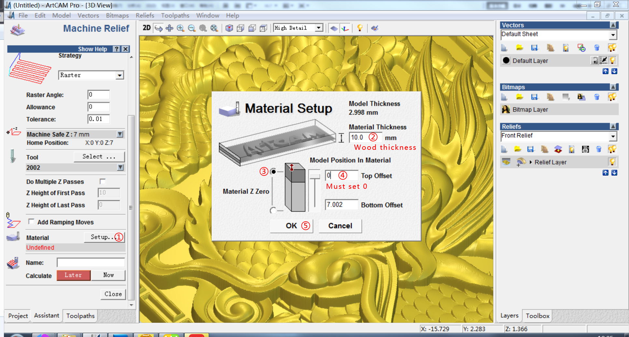The height and width of the screenshot is (337, 629).
Task: Click the tool Select... button
Action: tap(99, 157)
